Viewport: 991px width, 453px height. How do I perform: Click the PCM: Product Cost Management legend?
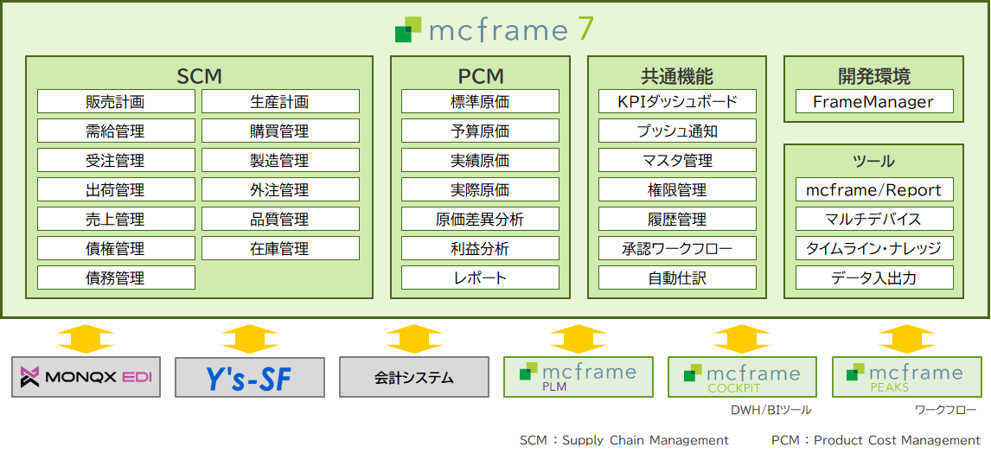[876, 440]
